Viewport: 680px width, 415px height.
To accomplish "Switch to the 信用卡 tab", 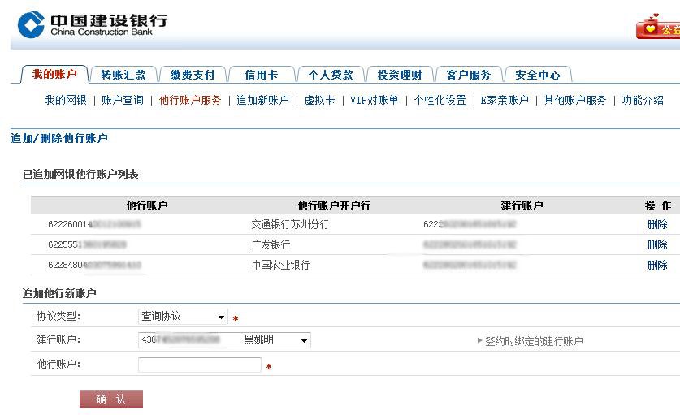I will click(261, 75).
